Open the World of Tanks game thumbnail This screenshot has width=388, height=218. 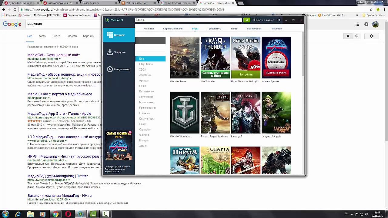[185, 58]
